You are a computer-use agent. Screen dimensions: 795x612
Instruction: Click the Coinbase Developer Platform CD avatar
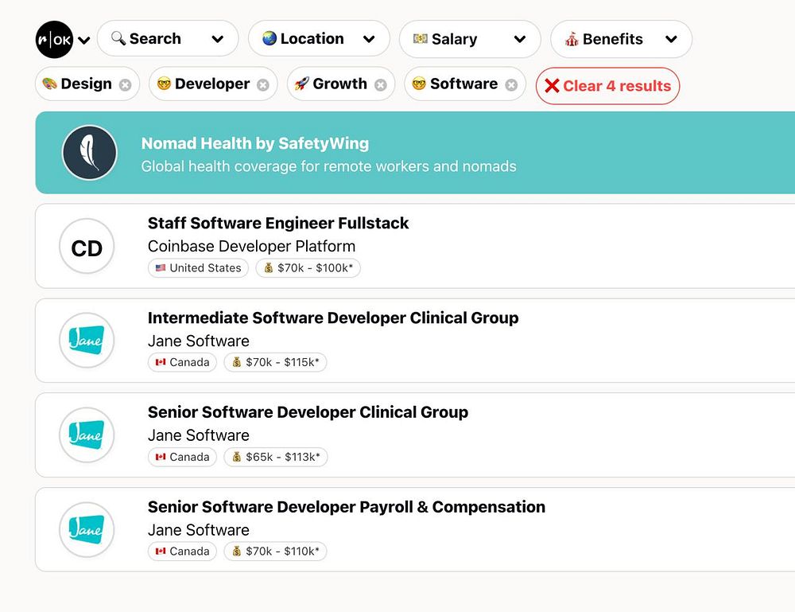point(87,247)
